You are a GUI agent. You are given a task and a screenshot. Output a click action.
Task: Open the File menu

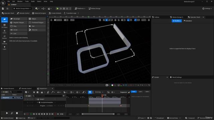coord(8,1)
